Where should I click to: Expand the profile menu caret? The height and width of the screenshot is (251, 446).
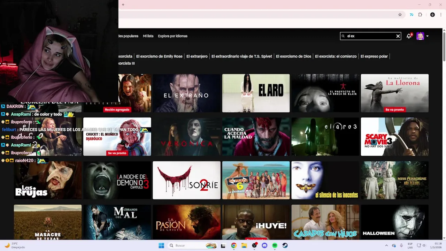click(x=428, y=36)
